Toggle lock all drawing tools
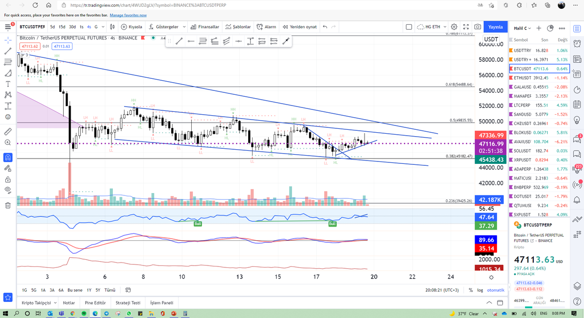Image resolution: width=584 pixels, height=318 pixels. (8, 179)
